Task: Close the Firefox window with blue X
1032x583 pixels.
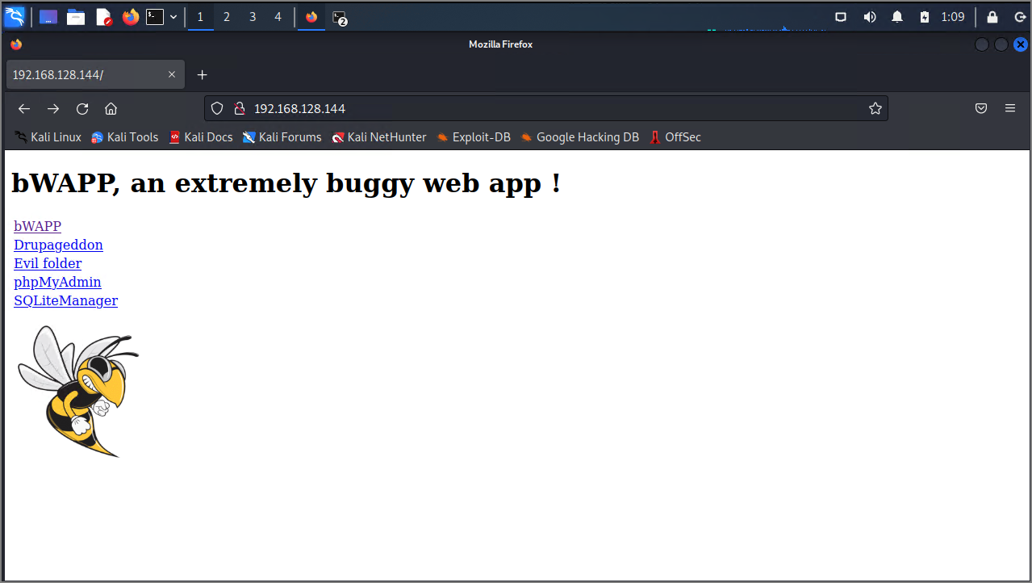Action: (x=1020, y=44)
